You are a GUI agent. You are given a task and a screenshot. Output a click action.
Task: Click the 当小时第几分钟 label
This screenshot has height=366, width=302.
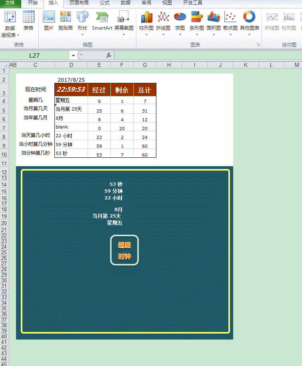click(36, 144)
